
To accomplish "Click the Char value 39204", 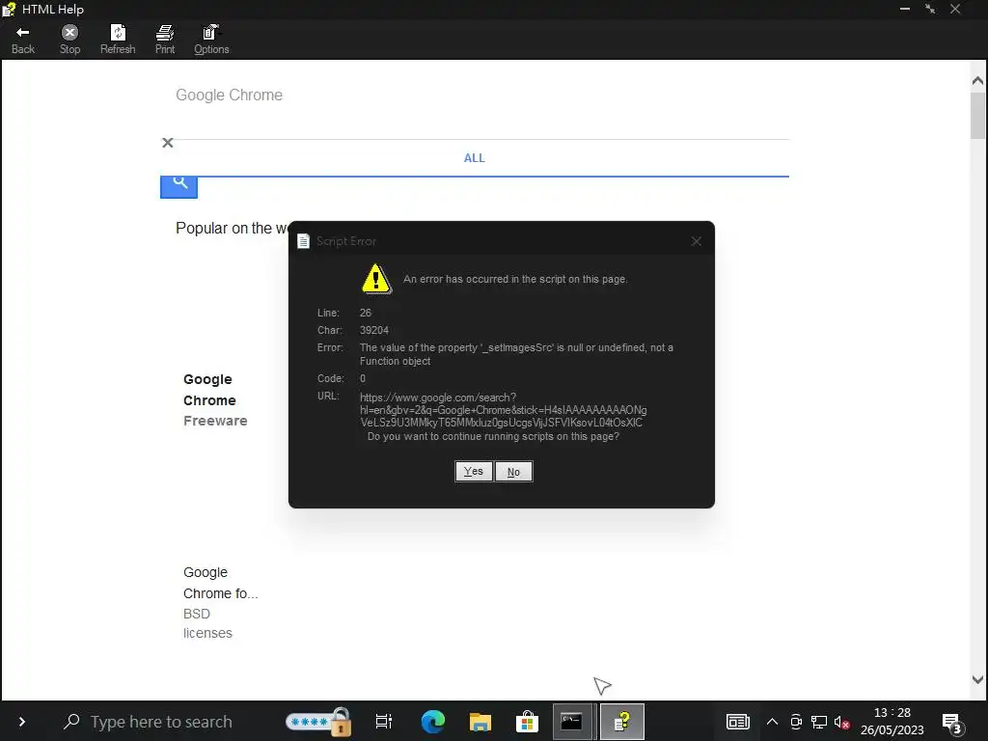I will click(x=374, y=330).
